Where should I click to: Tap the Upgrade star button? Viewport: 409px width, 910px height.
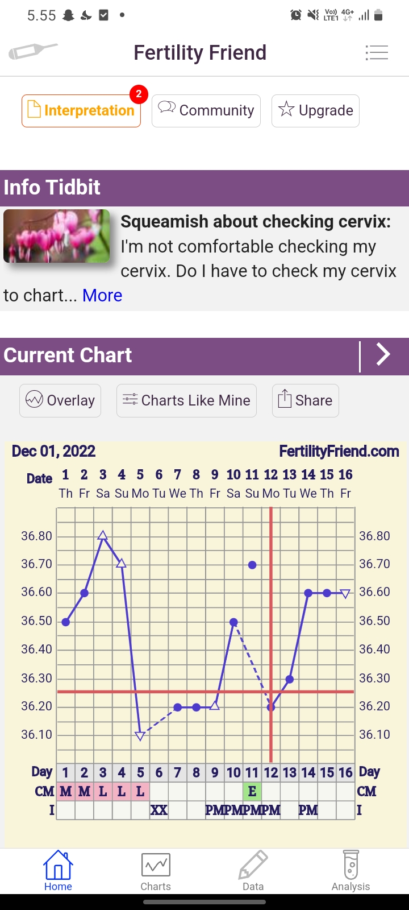315,110
